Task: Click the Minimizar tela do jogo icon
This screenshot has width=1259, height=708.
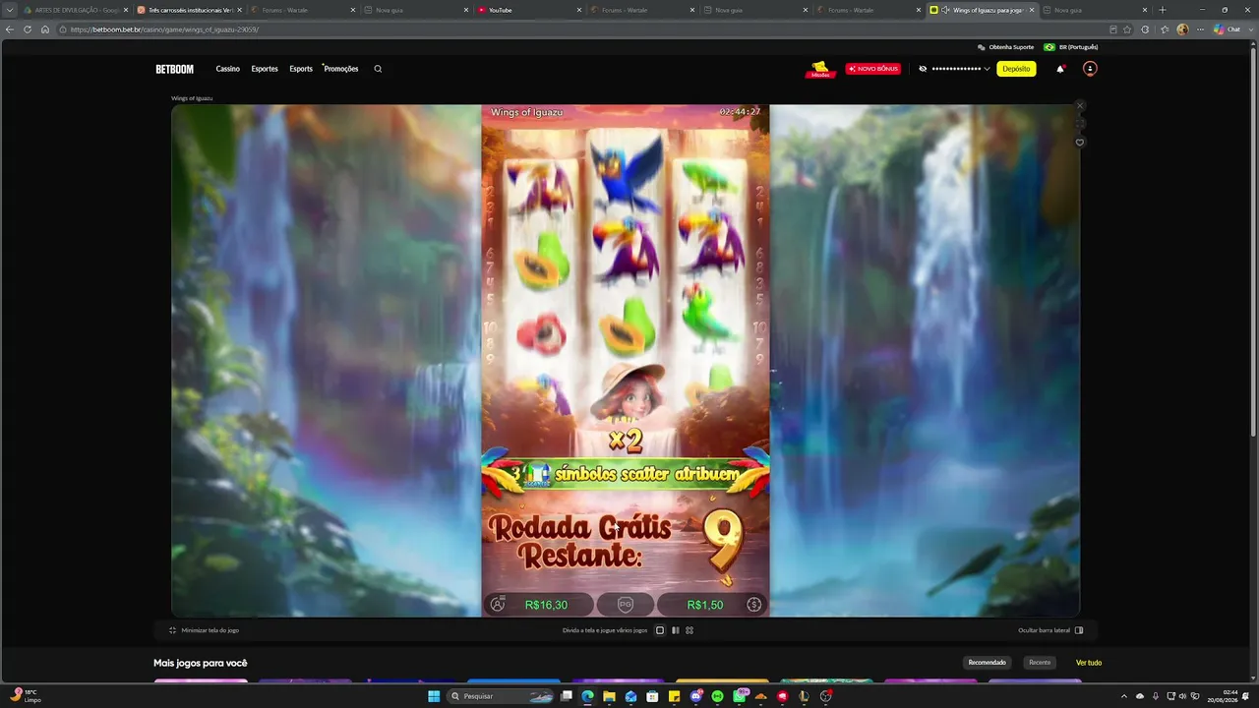Action: click(173, 630)
